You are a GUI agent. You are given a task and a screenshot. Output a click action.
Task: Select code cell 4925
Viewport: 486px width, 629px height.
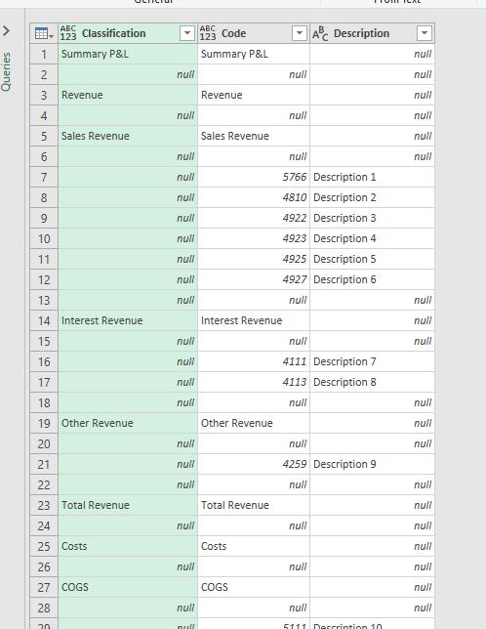coord(254,259)
